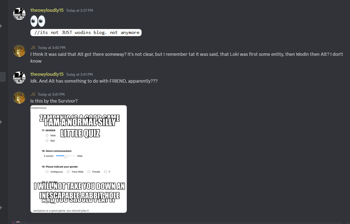Click Jii's avatar next to the Survivor question
Viewport: 350px width, 224px height.
tap(19, 97)
